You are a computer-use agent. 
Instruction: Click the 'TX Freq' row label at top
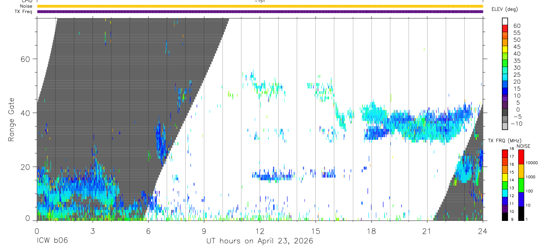click(x=24, y=11)
